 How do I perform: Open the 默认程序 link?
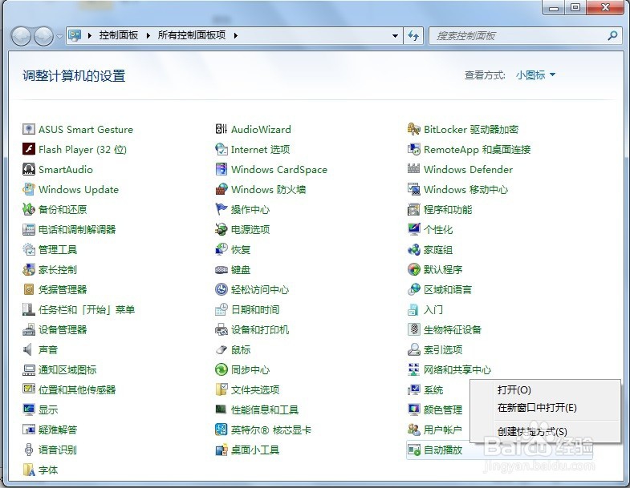point(443,270)
